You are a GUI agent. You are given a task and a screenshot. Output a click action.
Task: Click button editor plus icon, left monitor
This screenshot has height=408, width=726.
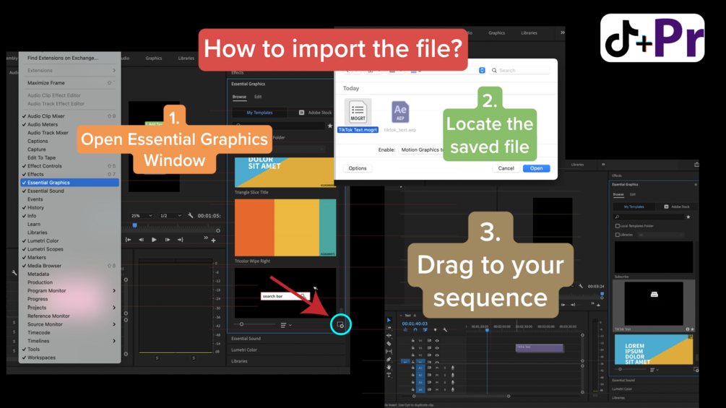[x=213, y=240]
